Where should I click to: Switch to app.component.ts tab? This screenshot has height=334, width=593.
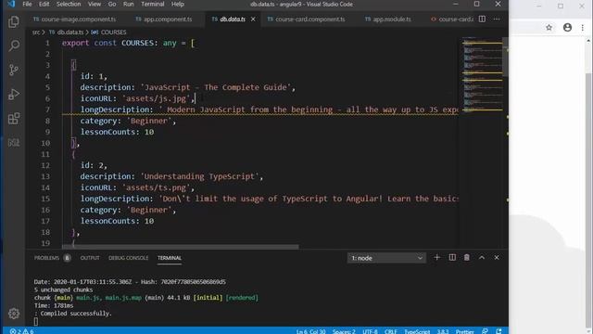pos(164,19)
